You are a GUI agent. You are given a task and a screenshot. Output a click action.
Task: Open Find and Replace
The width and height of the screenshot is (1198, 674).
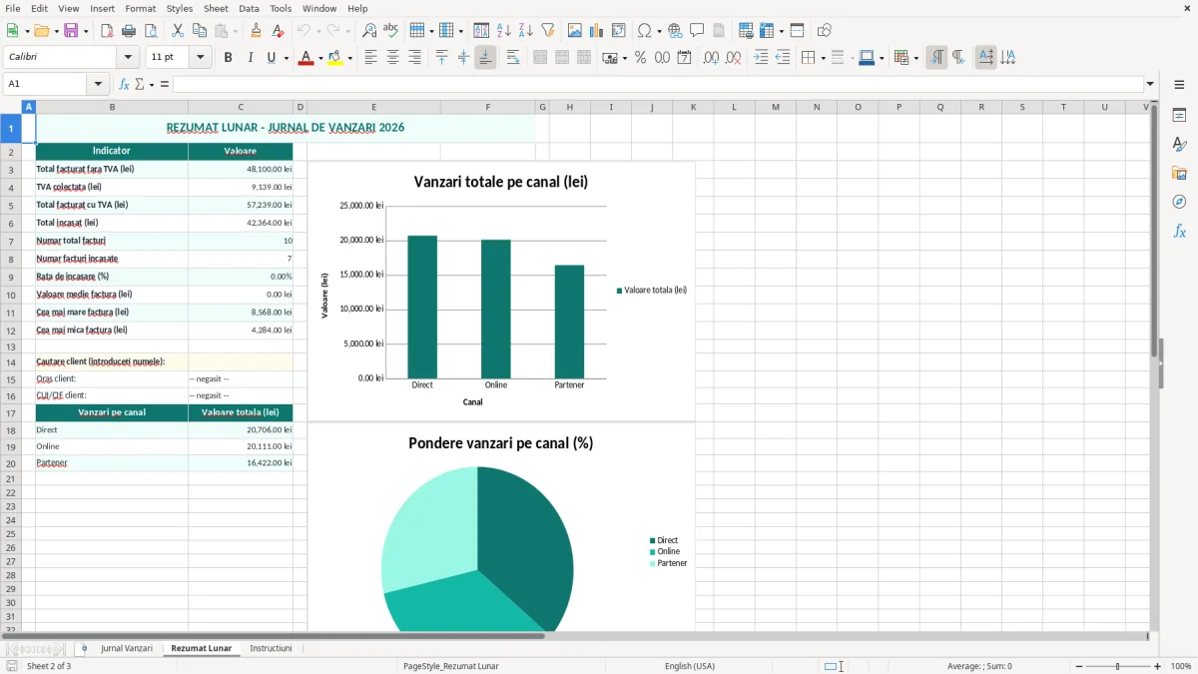[x=369, y=31]
